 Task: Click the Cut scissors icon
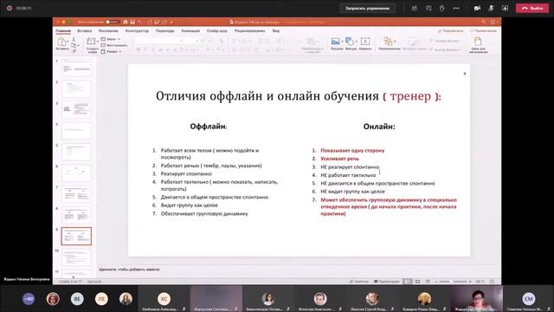point(74,39)
